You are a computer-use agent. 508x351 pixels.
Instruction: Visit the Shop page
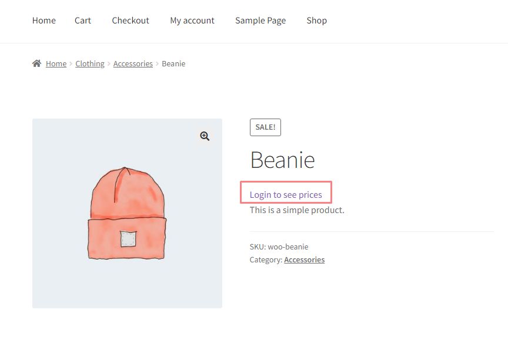click(316, 21)
